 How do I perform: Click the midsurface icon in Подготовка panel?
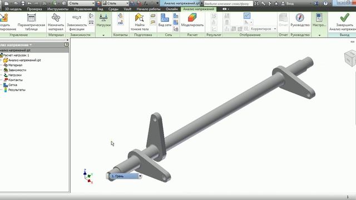[x=153, y=16]
